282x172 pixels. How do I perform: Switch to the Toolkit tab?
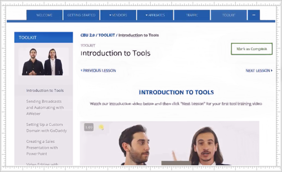[229, 15]
